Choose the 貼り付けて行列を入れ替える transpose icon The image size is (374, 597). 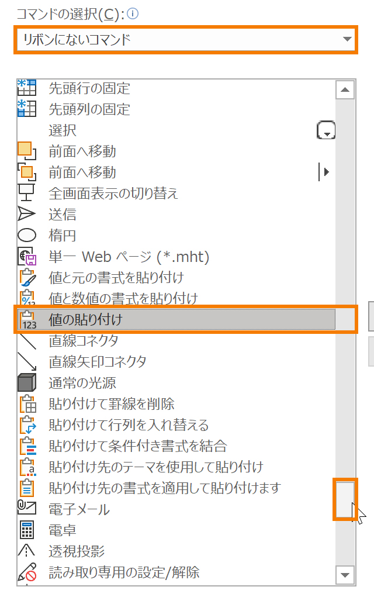pyautogui.click(x=28, y=425)
